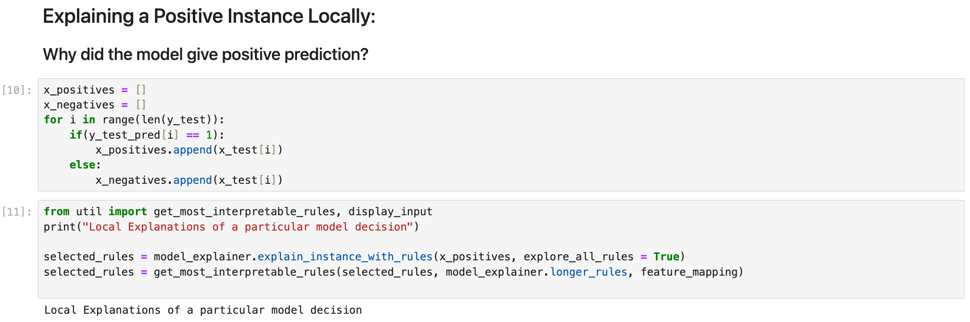Click the "display_input" import name
970x322 pixels.
pos(390,211)
